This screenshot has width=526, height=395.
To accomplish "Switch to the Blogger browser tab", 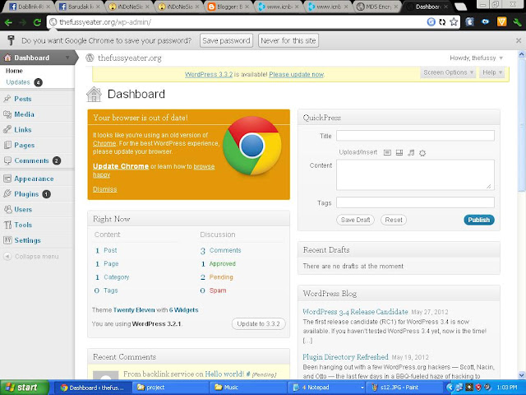I will coord(229,7).
